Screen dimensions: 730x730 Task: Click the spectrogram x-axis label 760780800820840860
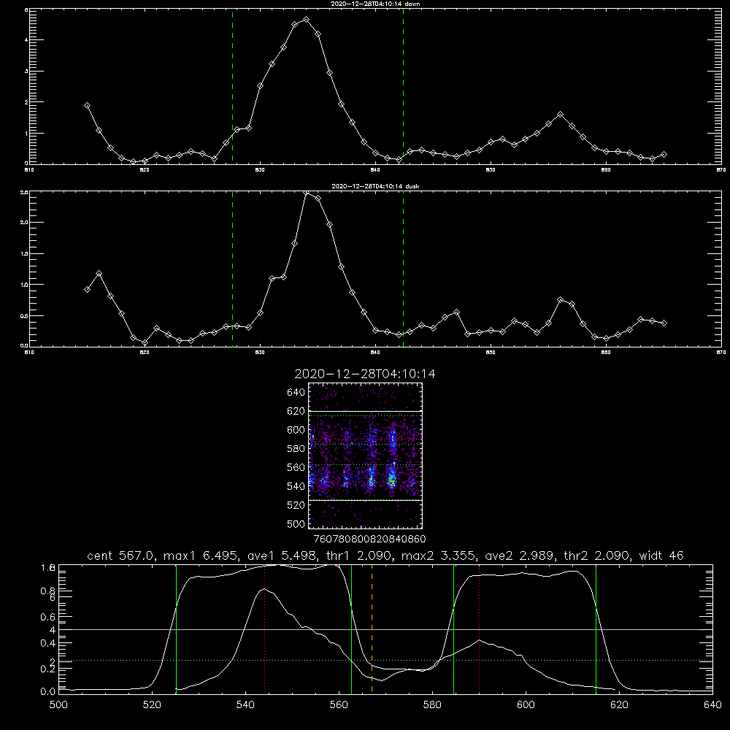(x=369, y=539)
